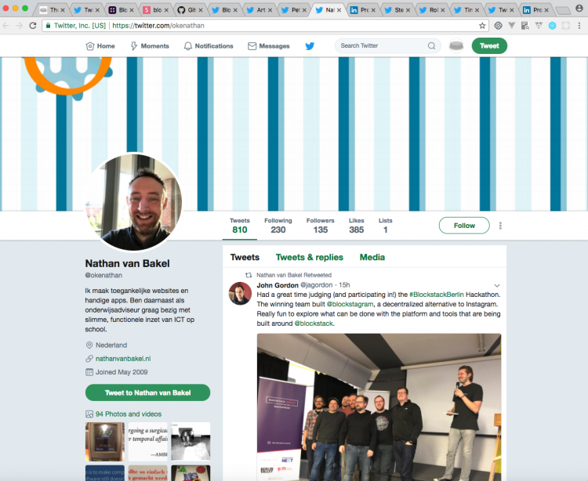The image size is (588, 481).
Task: Click the Twitter bird logo in navbar
Action: [310, 46]
